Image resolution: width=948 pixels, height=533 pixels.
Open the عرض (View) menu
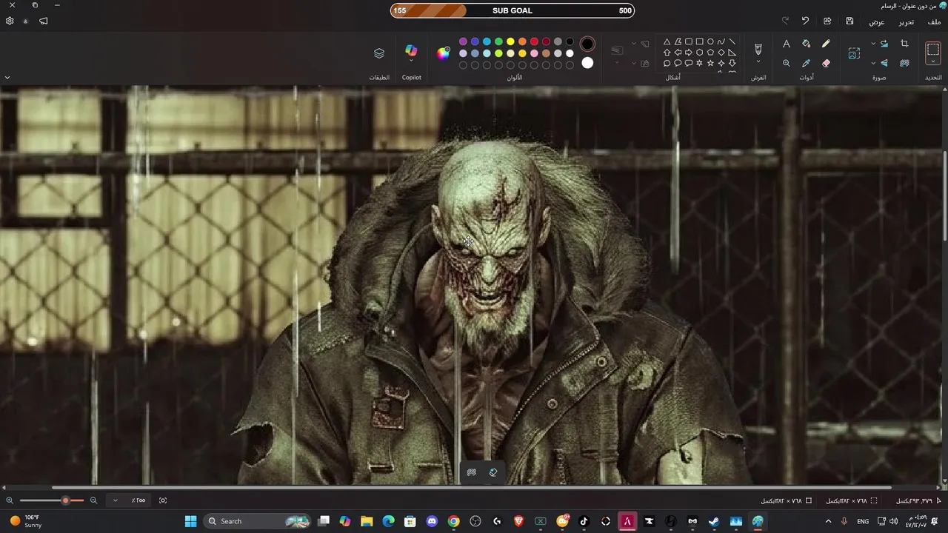pos(877,21)
